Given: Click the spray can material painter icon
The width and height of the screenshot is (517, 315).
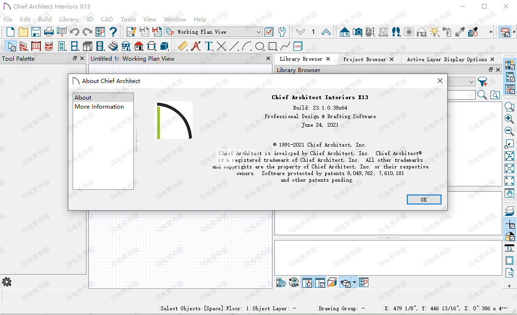Looking at the screenshot, I should coord(447,32).
